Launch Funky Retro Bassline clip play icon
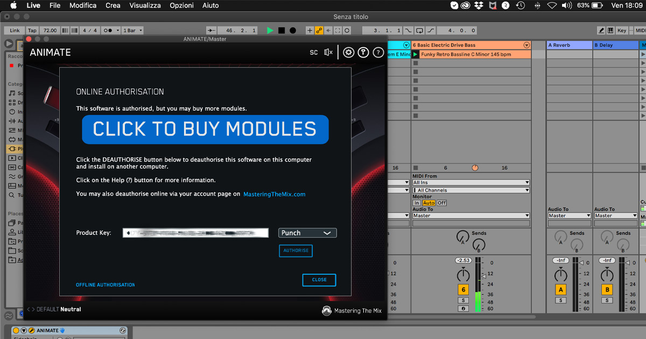646x339 pixels. [x=416, y=54]
